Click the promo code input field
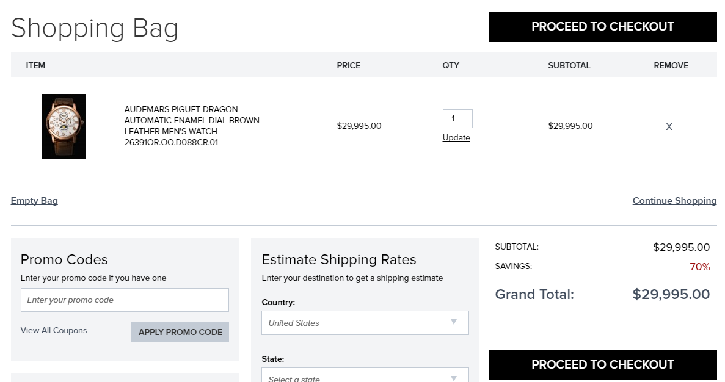Screen dimensions: 725x382 125,300
